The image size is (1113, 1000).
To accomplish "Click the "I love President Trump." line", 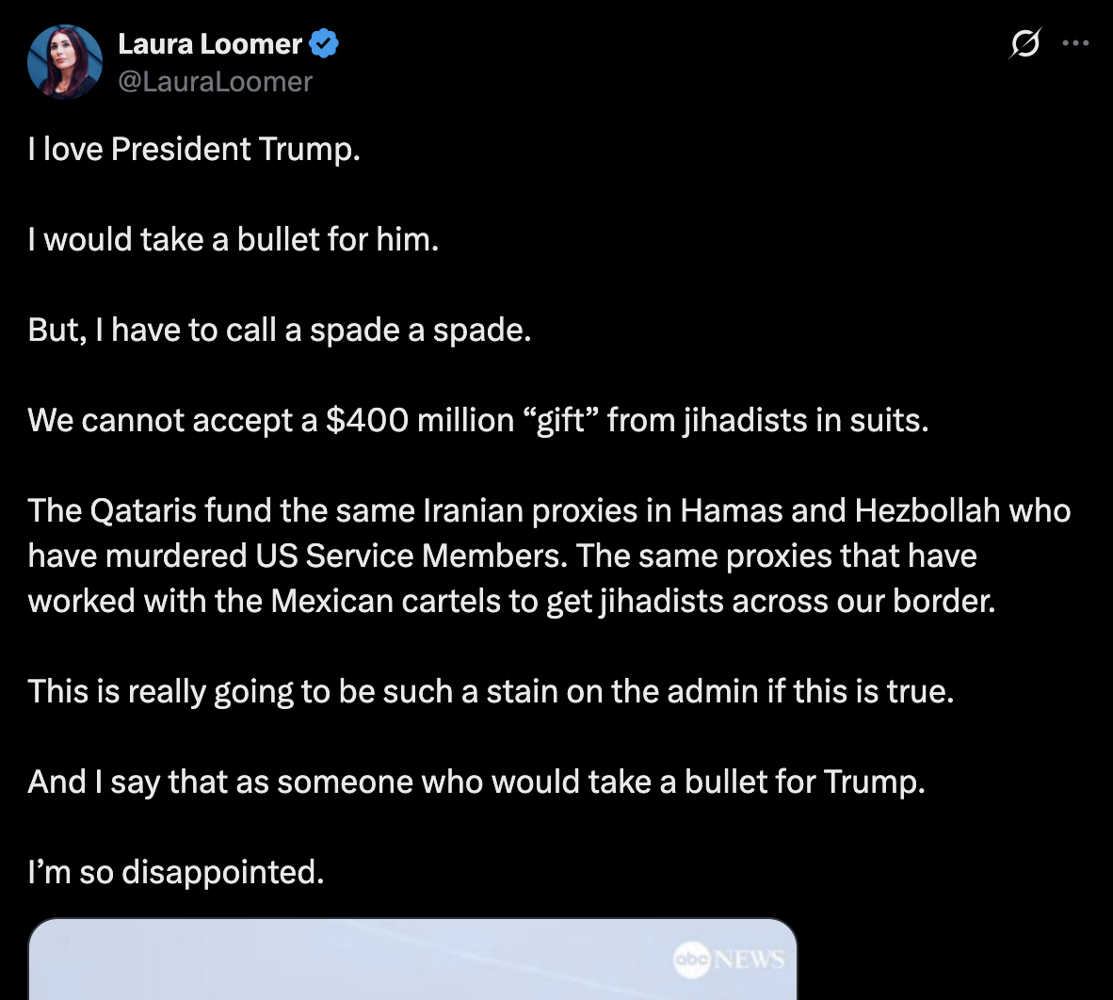I will [194, 149].
